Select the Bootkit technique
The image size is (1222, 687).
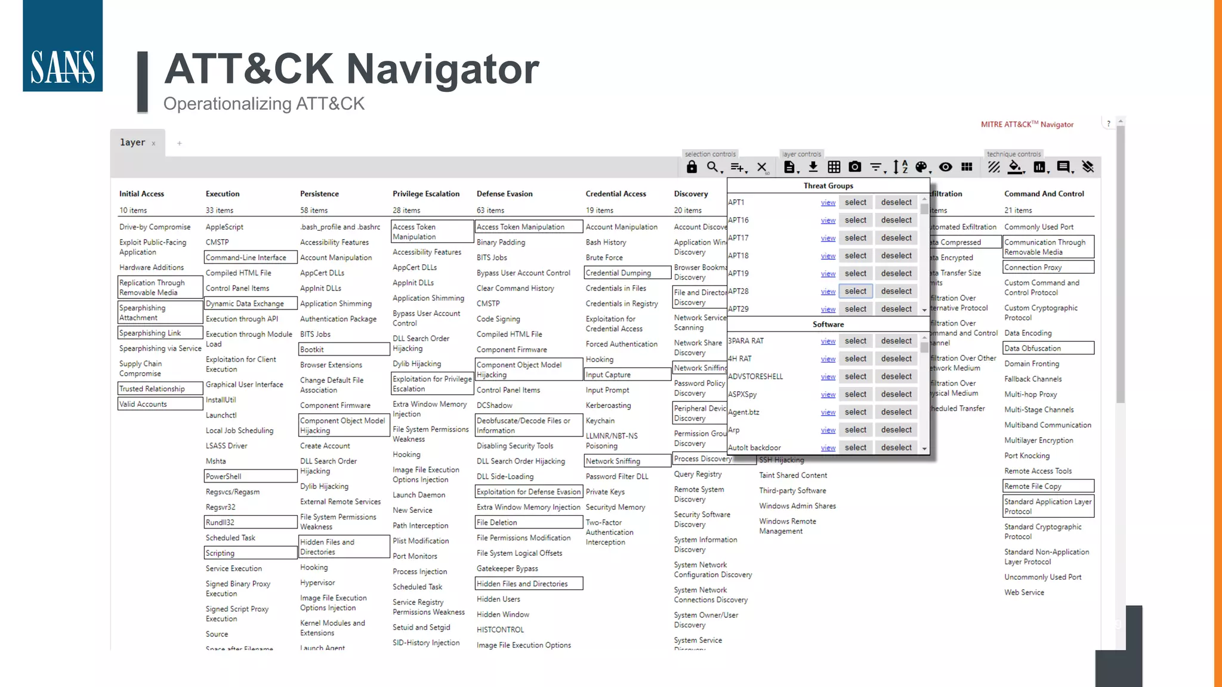click(344, 349)
